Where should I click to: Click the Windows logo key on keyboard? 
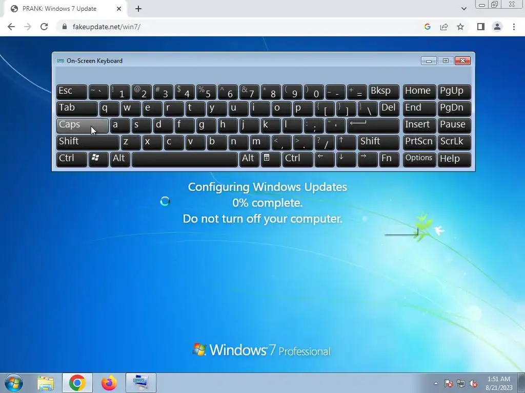[98, 159]
